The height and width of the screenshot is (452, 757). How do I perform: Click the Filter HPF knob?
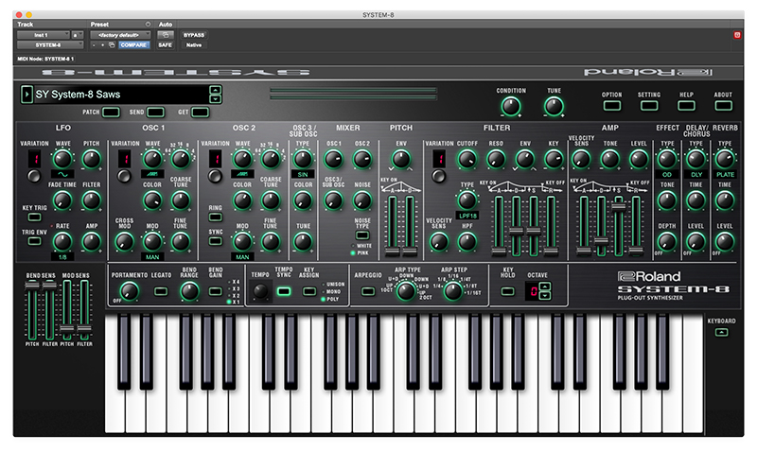pos(467,242)
